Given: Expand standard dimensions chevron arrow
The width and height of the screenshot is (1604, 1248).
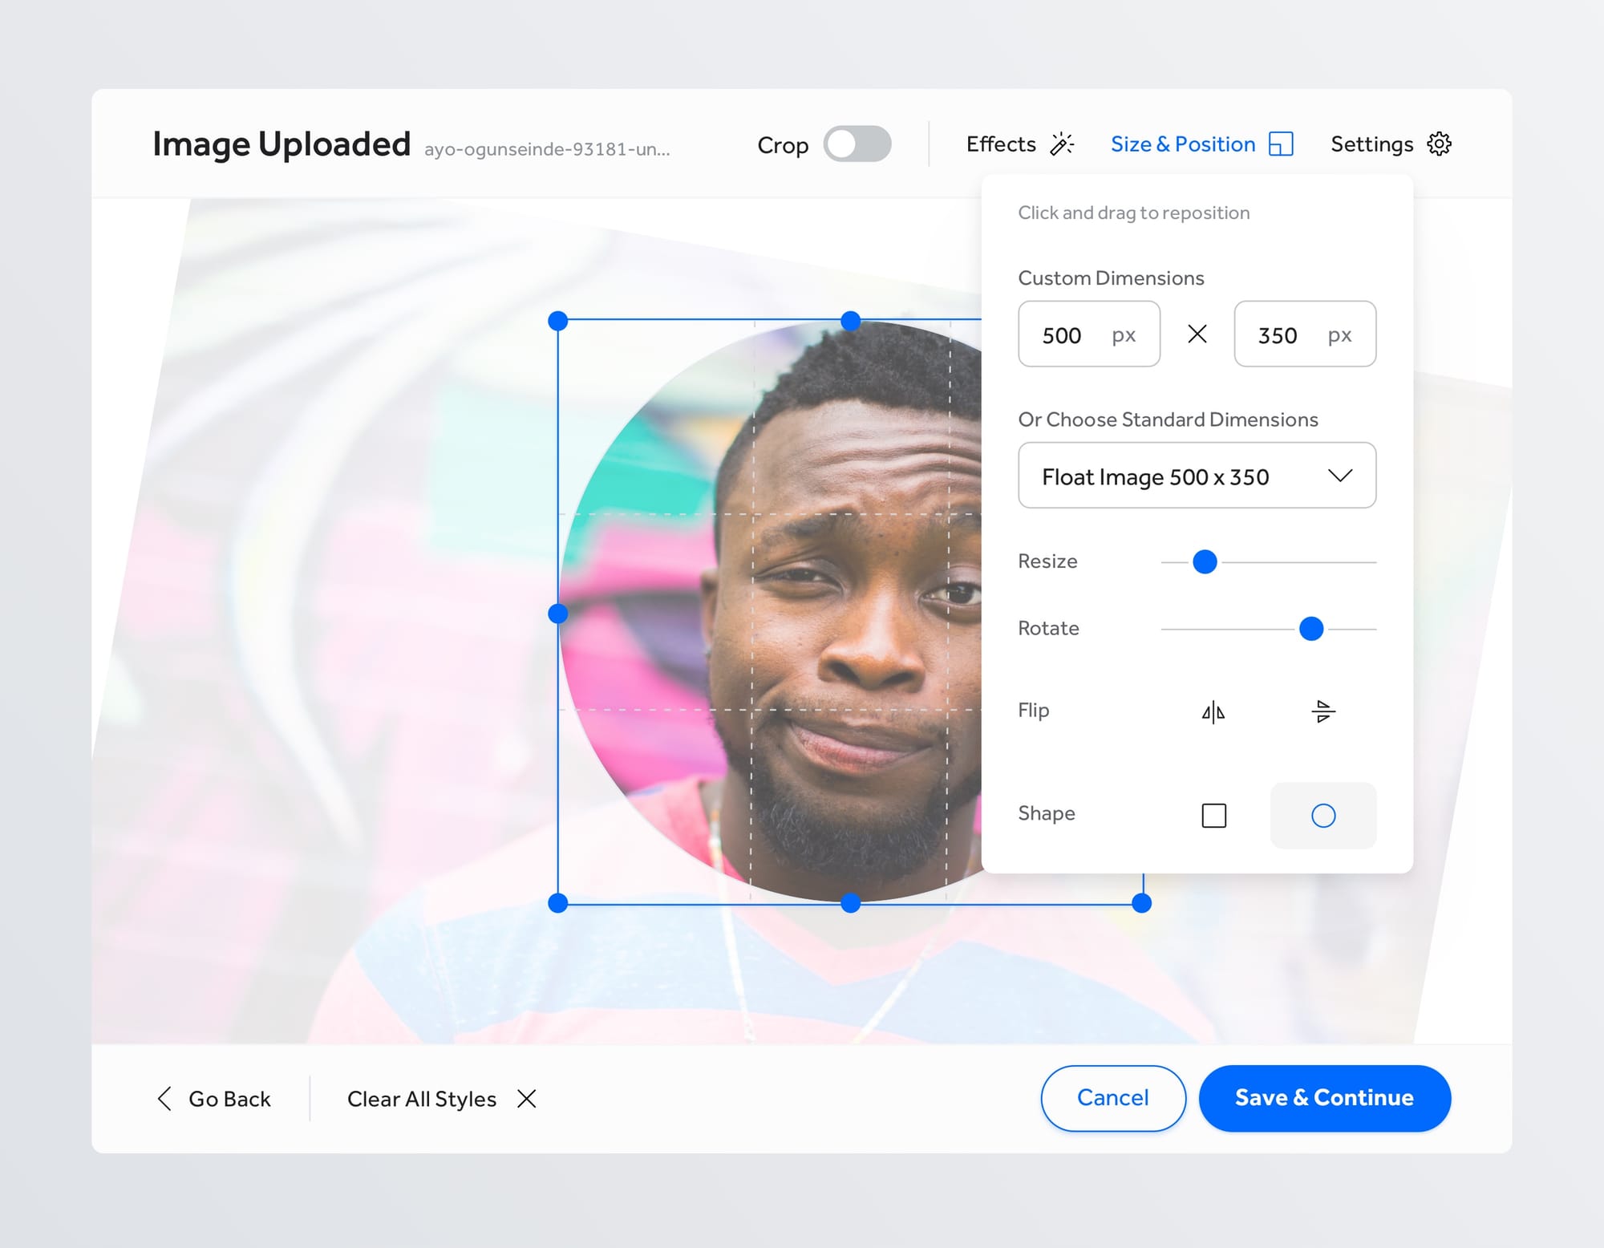Looking at the screenshot, I should 1339,476.
